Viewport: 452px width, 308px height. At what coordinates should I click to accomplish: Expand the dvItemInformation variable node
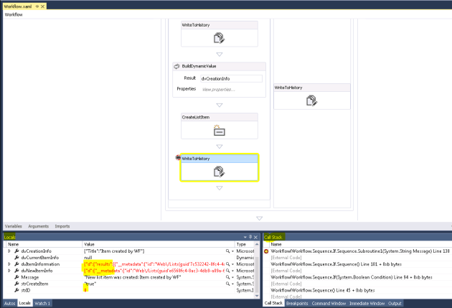pyautogui.click(x=9, y=263)
